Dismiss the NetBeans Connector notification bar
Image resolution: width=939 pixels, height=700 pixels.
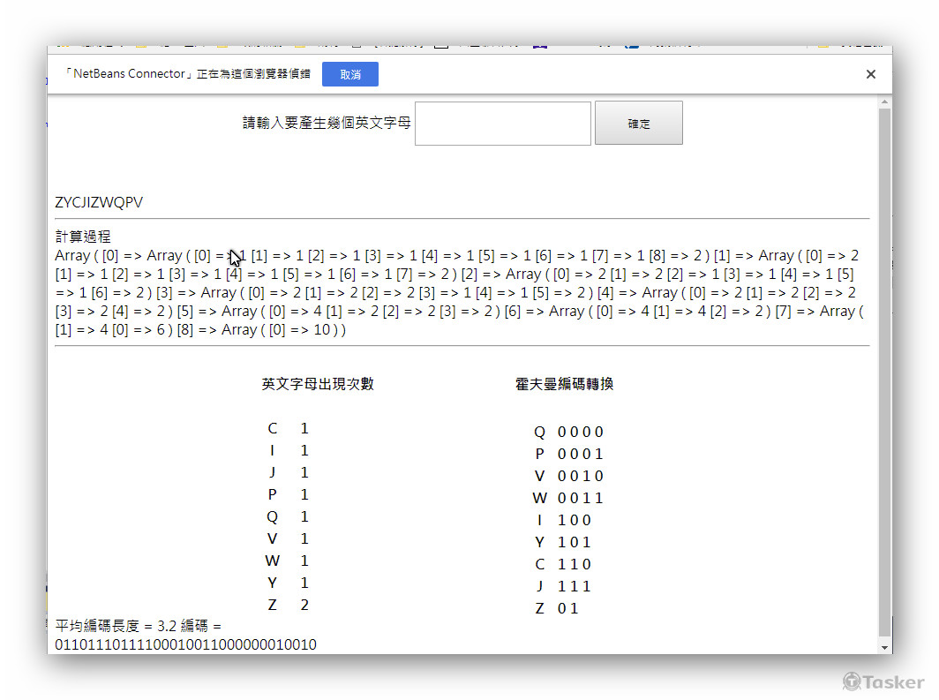tap(870, 74)
